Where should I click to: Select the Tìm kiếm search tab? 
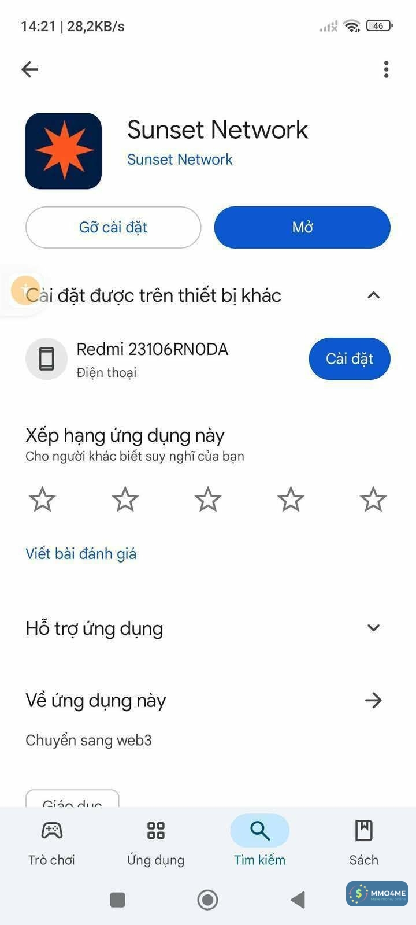[x=260, y=842]
